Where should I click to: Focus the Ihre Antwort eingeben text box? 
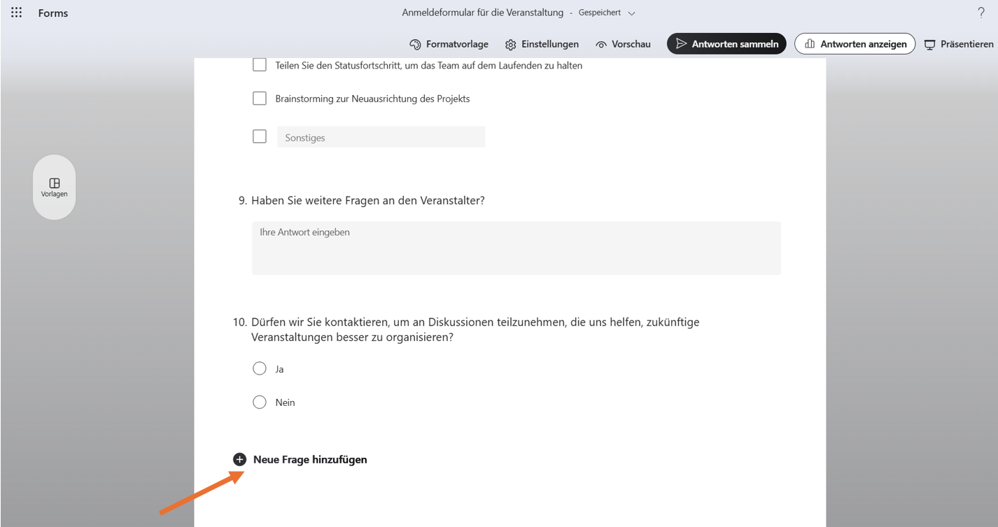coord(516,248)
